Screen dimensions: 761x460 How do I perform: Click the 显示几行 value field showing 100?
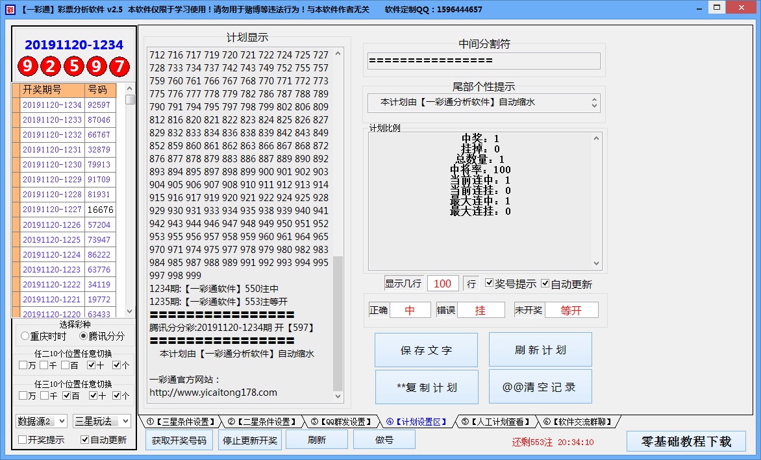(x=443, y=284)
